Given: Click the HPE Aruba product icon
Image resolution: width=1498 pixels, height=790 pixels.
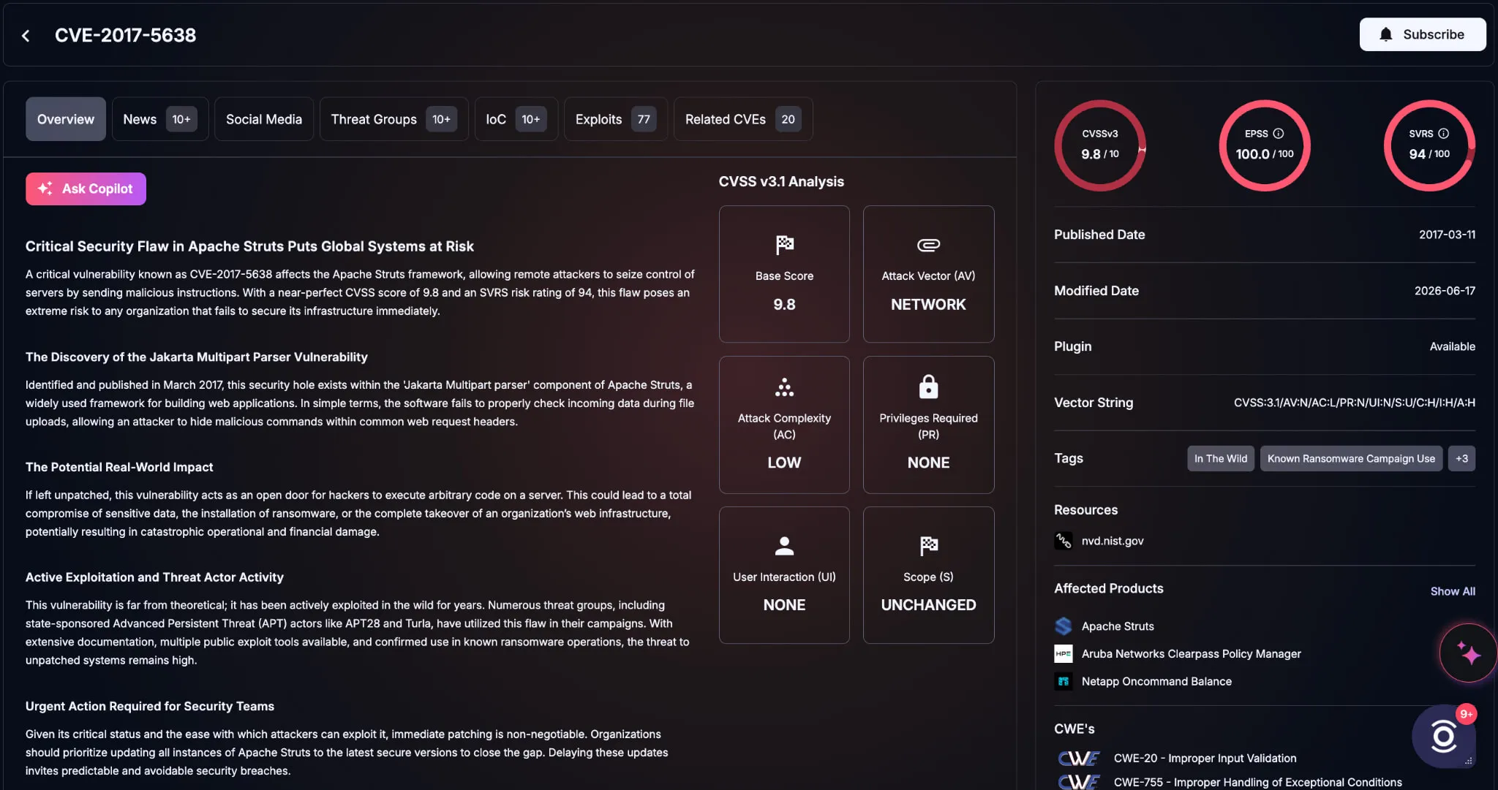Looking at the screenshot, I should (x=1064, y=654).
